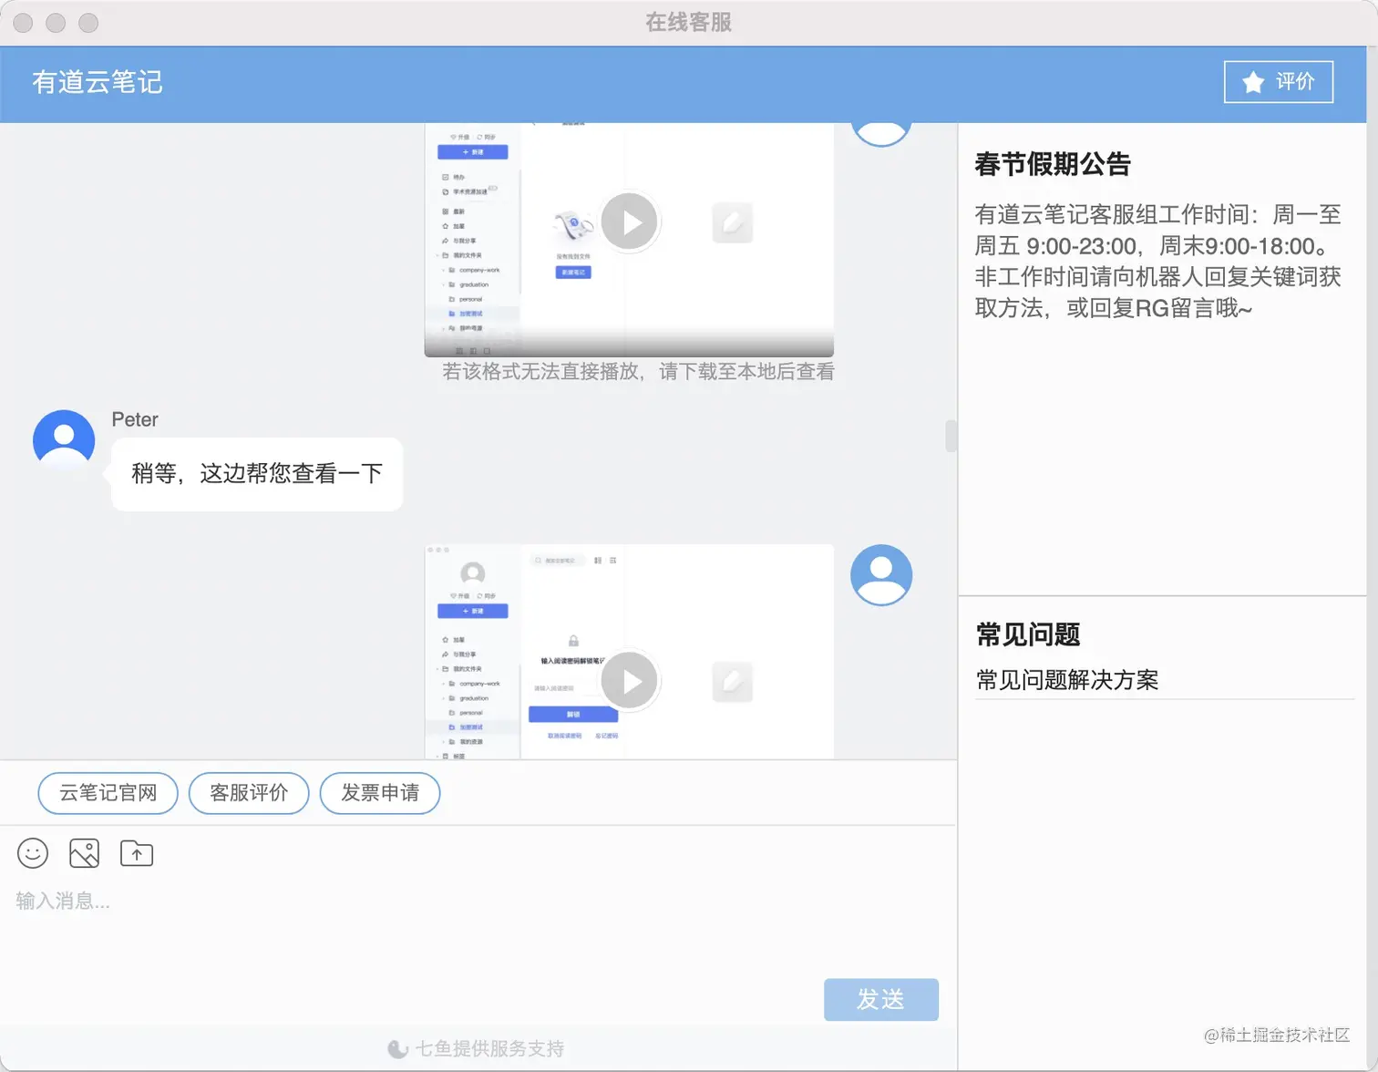1378x1072 pixels.
Task: Click the upload file icon
Action: pos(137,853)
